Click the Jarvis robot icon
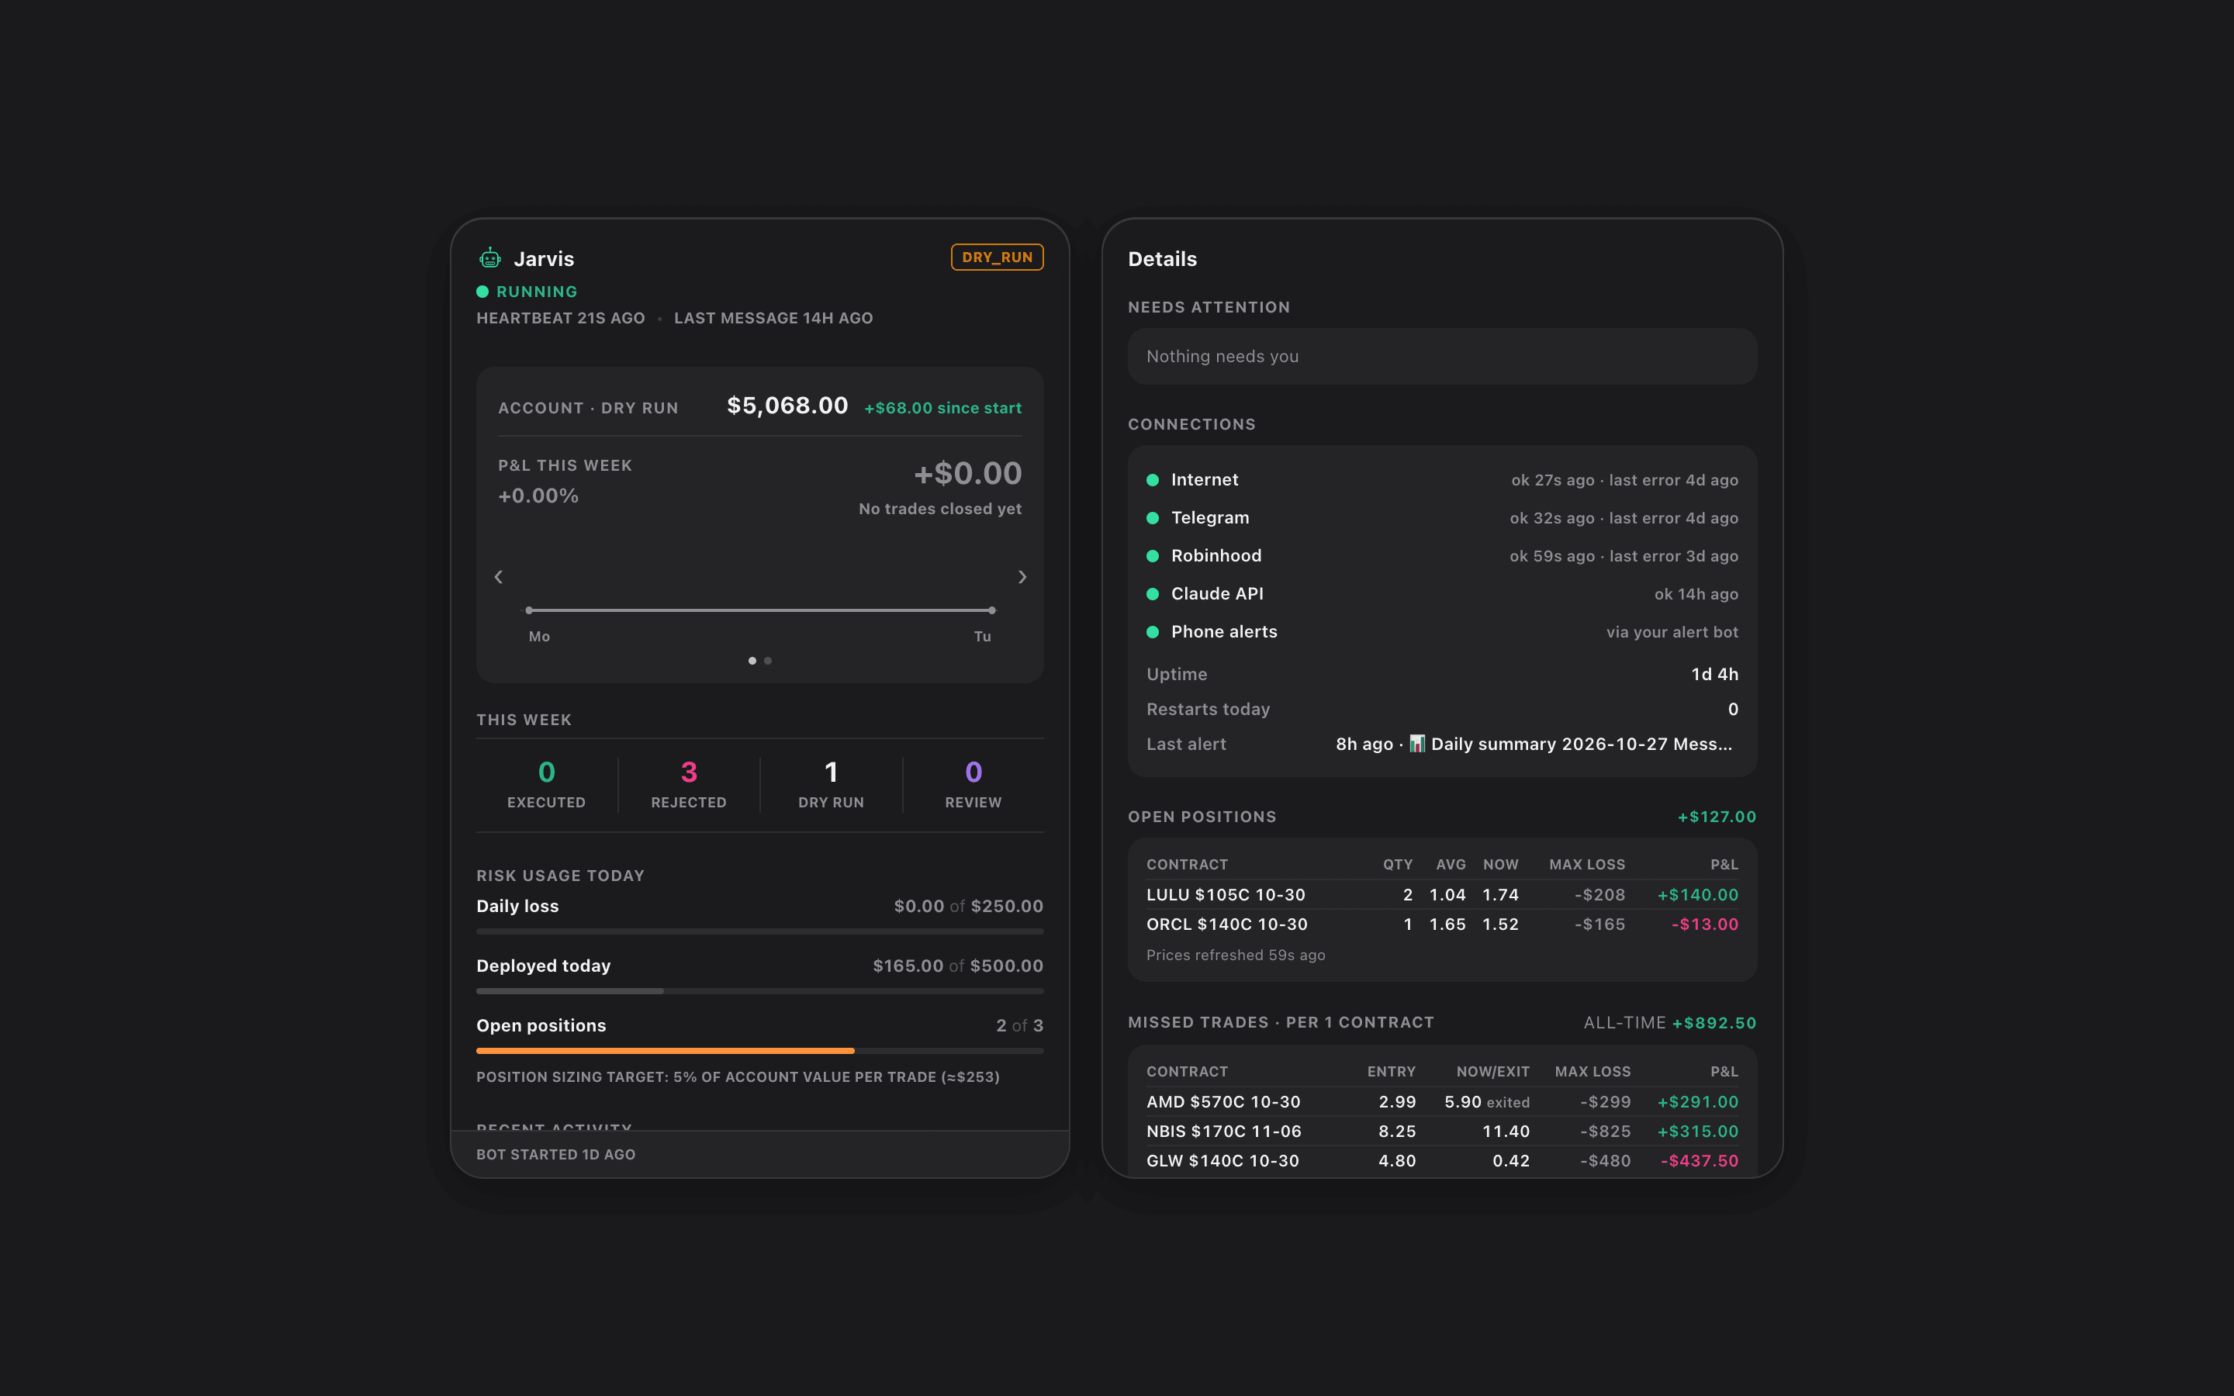Viewport: 2234px width, 1396px height. [490, 258]
